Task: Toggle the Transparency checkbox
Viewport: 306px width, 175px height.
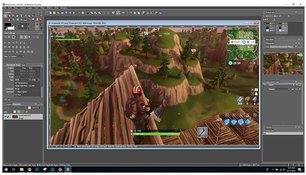Action: coord(16,83)
